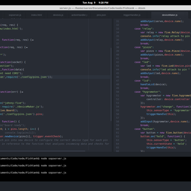191x191 pixels.
Task: Click 'controller: device.controller' line
Action: (168, 99)
